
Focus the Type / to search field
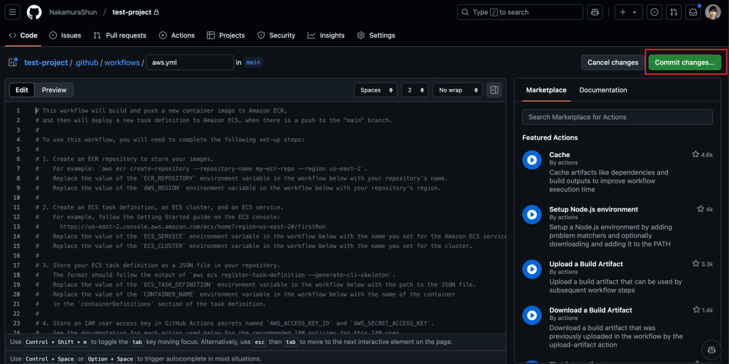[520, 12]
